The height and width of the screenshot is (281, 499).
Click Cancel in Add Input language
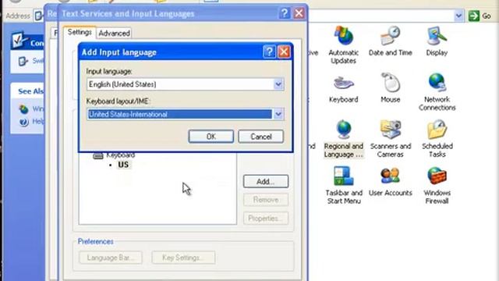[x=261, y=137]
